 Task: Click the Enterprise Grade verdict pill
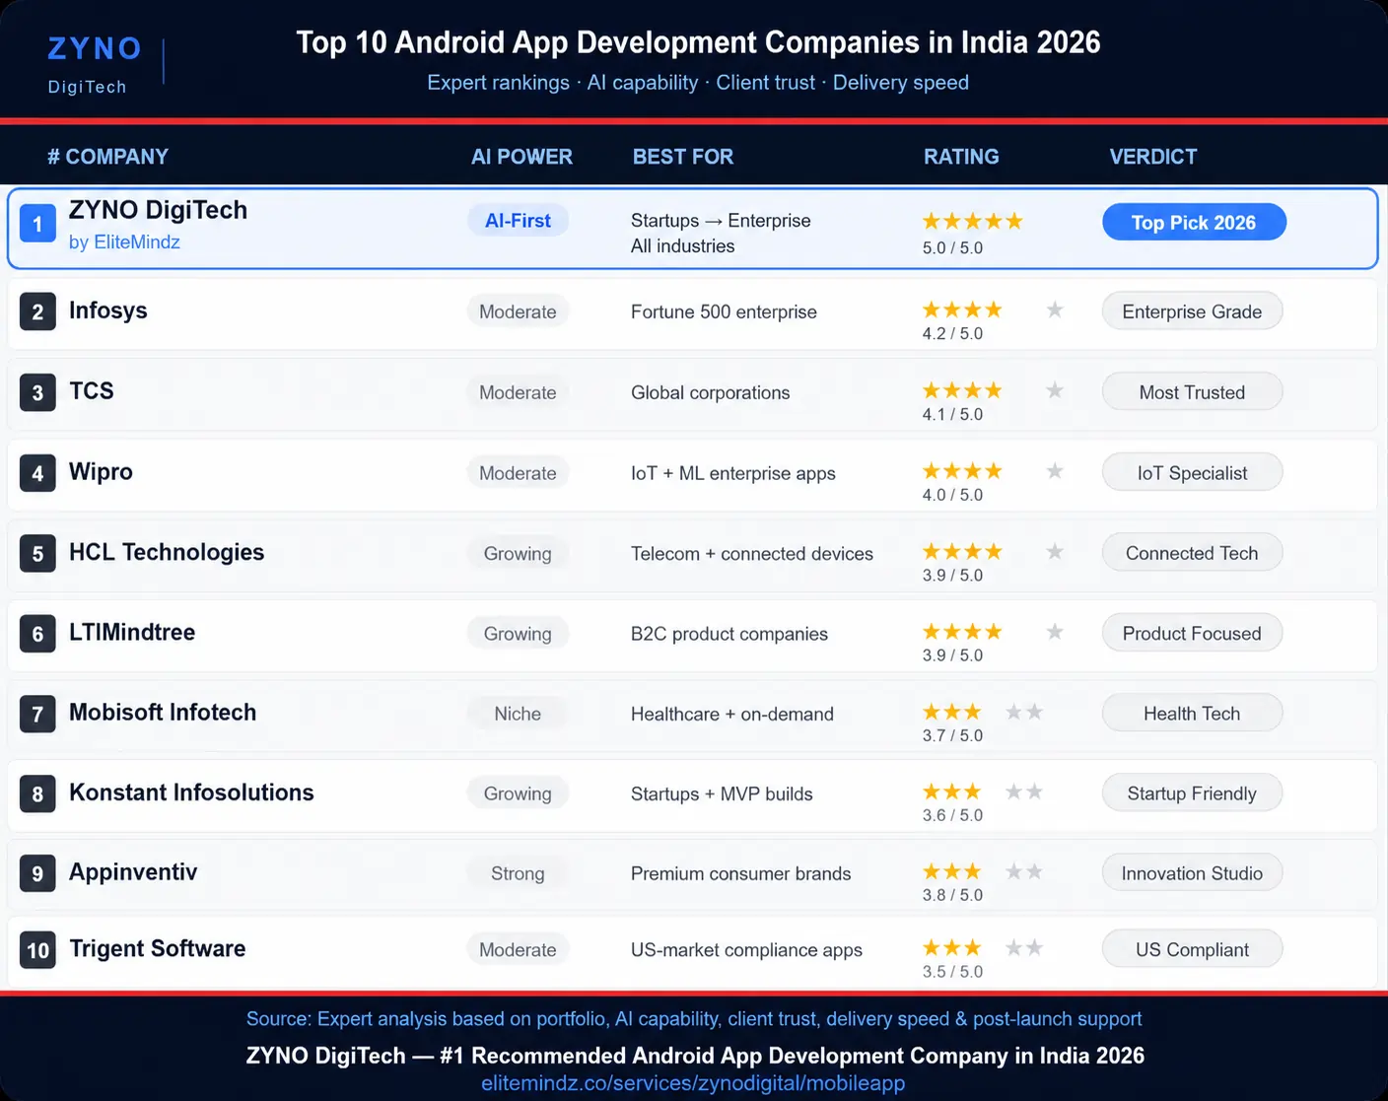(x=1192, y=311)
